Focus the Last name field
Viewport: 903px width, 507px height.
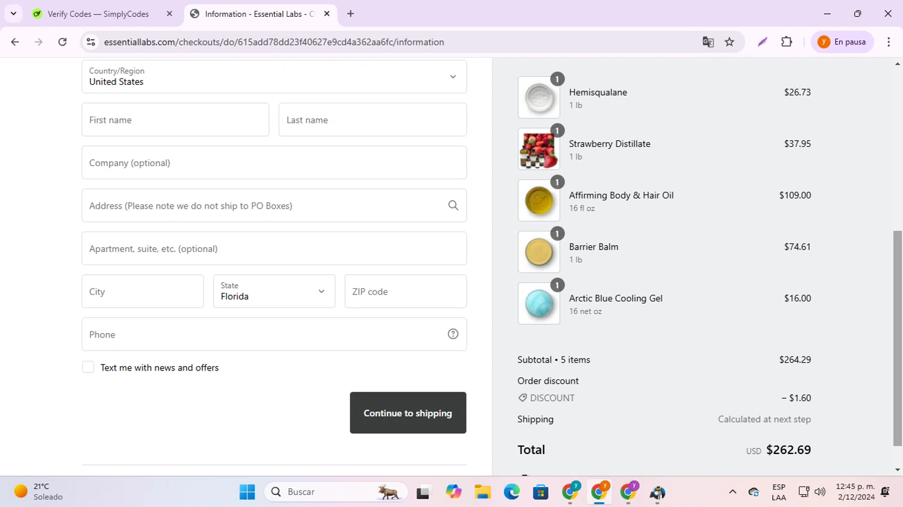coord(372,120)
